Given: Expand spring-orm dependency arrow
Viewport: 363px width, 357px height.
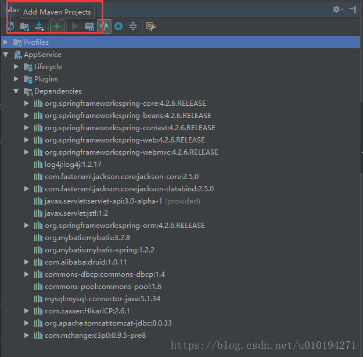Looking at the screenshot, I should pyautogui.click(x=27, y=226).
